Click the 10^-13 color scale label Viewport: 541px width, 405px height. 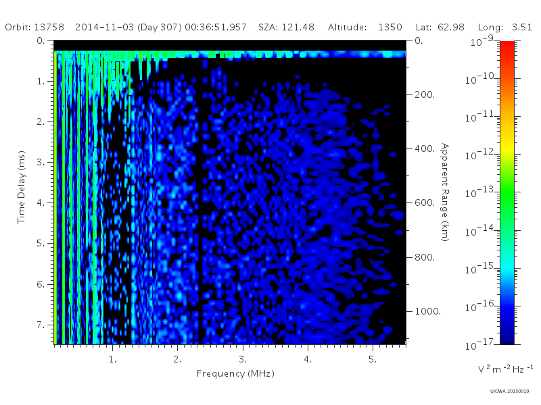click(x=481, y=192)
